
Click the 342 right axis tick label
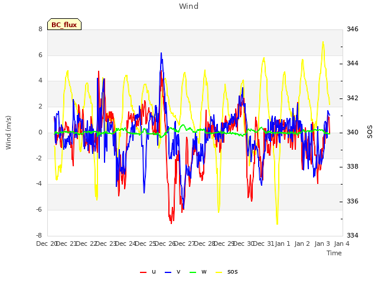point(353,98)
